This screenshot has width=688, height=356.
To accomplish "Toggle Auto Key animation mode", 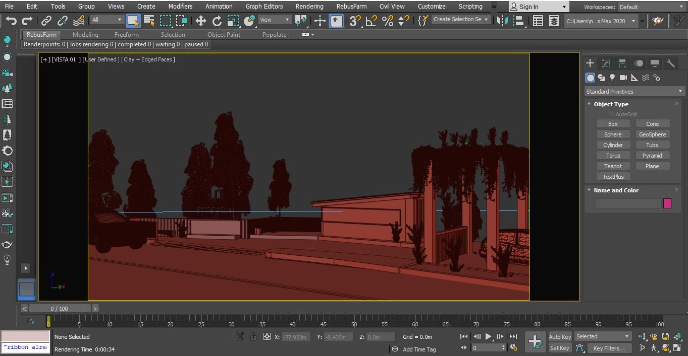I will (560, 337).
